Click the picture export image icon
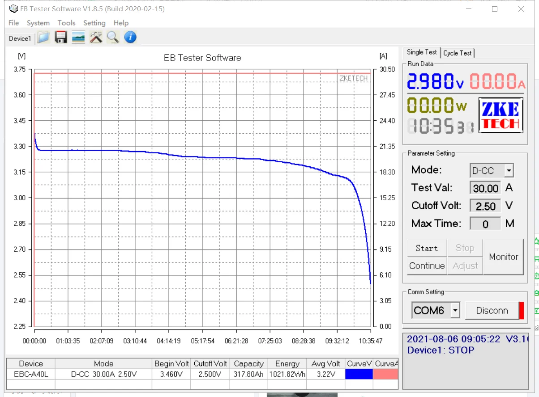This screenshot has width=539, height=397. click(x=78, y=38)
